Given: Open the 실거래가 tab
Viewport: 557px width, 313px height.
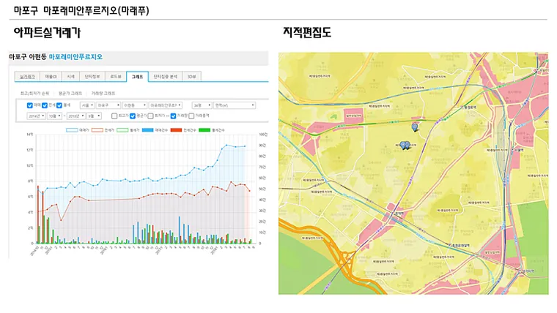Looking at the screenshot, I should click(27, 77).
